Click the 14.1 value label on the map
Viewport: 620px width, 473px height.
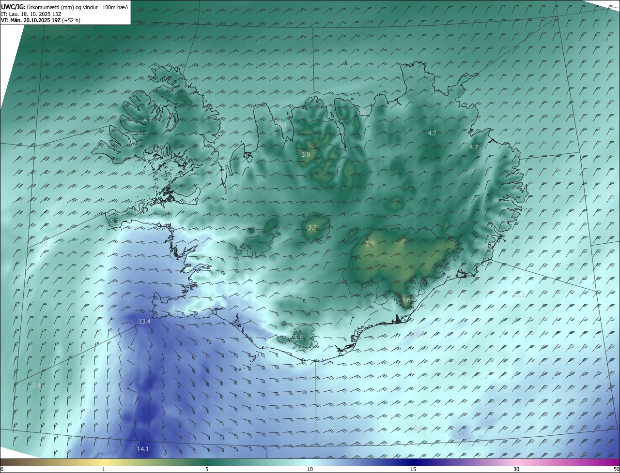(x=143, y=449)
